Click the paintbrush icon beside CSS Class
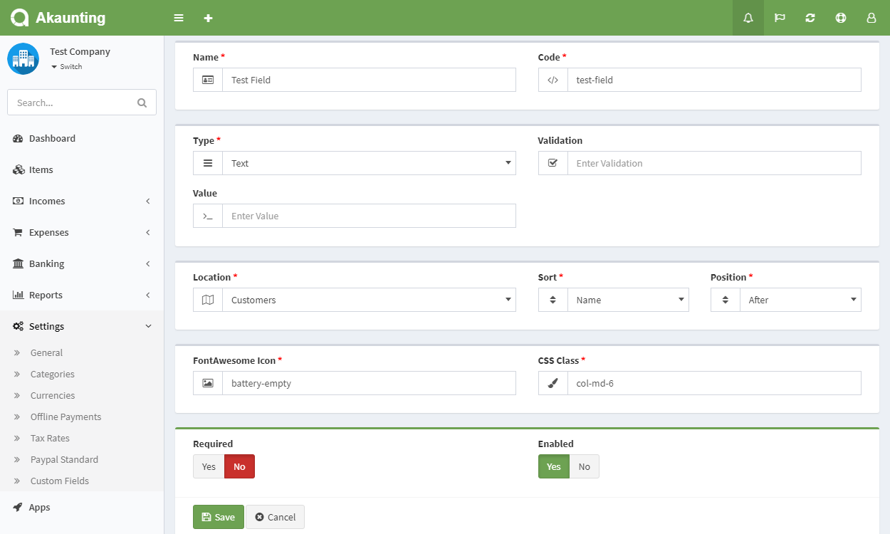Screen dimensions: 890x534 pos(553,383)
